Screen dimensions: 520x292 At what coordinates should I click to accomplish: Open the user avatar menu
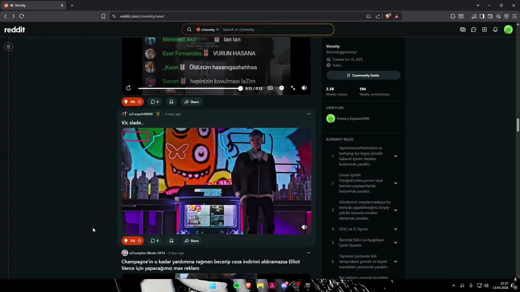coord(508,30)
